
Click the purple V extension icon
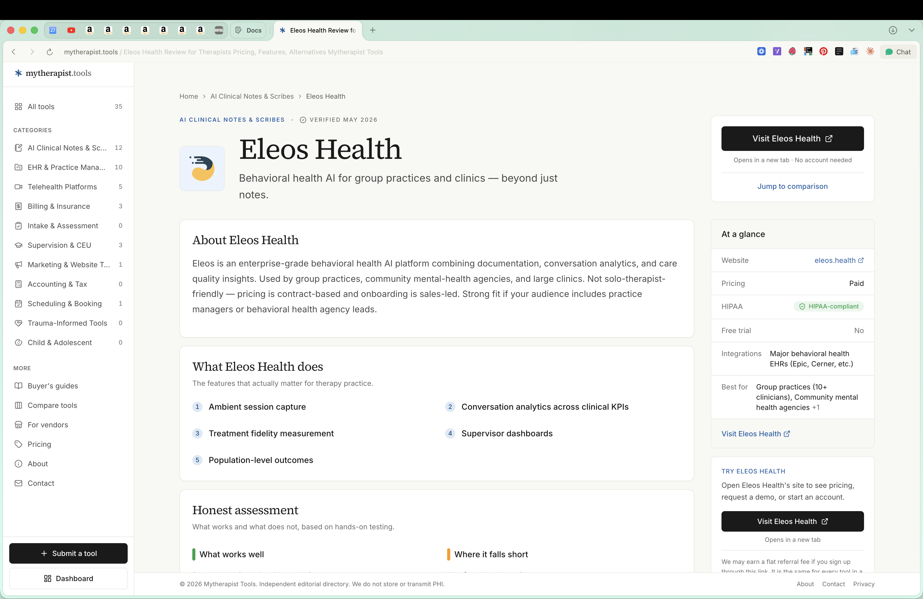777,51
